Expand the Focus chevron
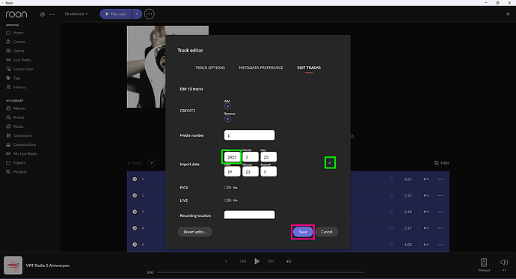This screenshot has width=516, height=279. [129, 163]
